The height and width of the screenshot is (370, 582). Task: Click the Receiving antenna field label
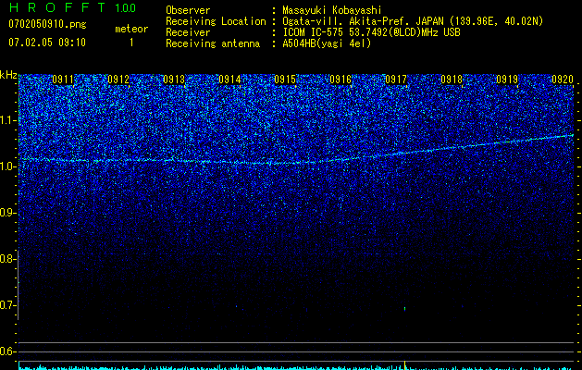click(x=213, y=43)
